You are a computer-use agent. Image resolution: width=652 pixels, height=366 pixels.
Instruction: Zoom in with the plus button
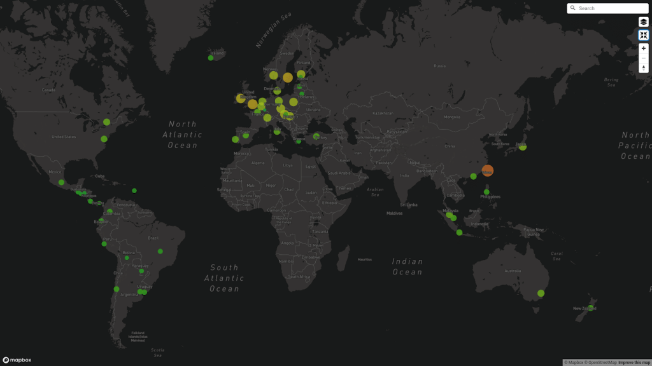click(x=644, y=48)
